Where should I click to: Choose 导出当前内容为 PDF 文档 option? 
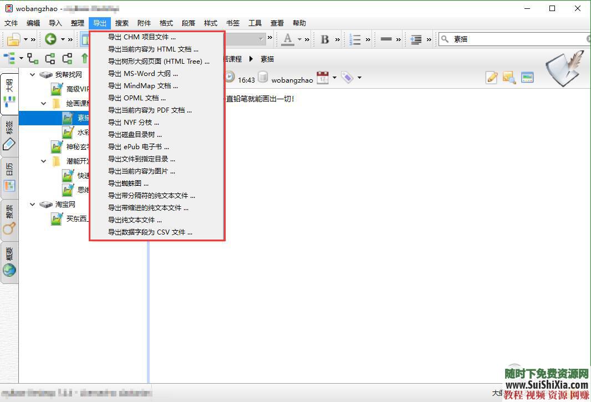pyautogui.click(x=150, y=110)
